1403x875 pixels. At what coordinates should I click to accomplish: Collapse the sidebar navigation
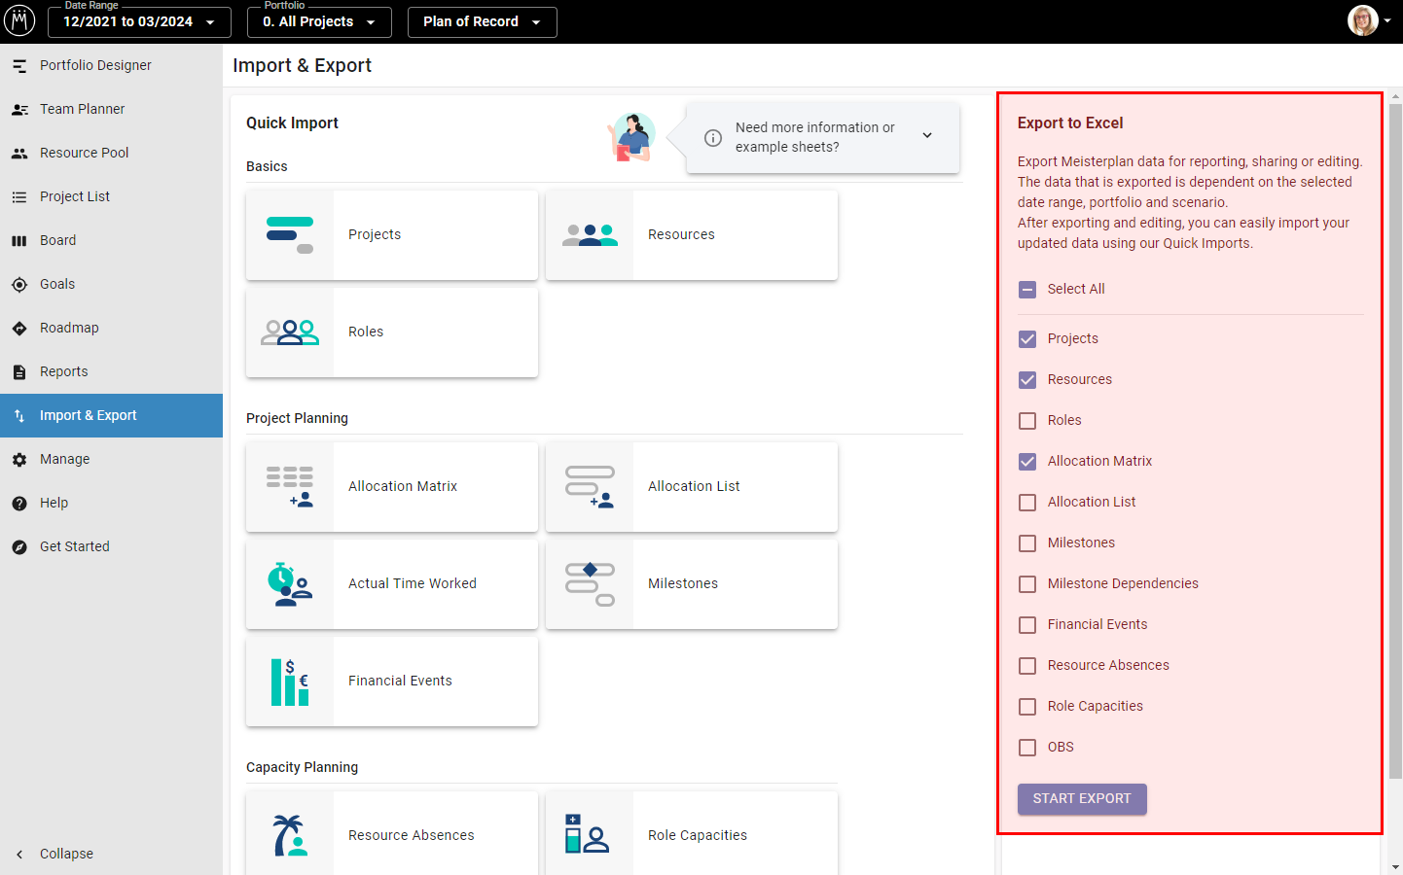pos(111,854)
